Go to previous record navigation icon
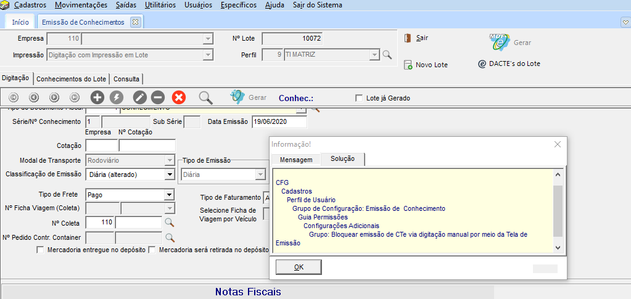This screenshot has width=631, height=299. 34,97
